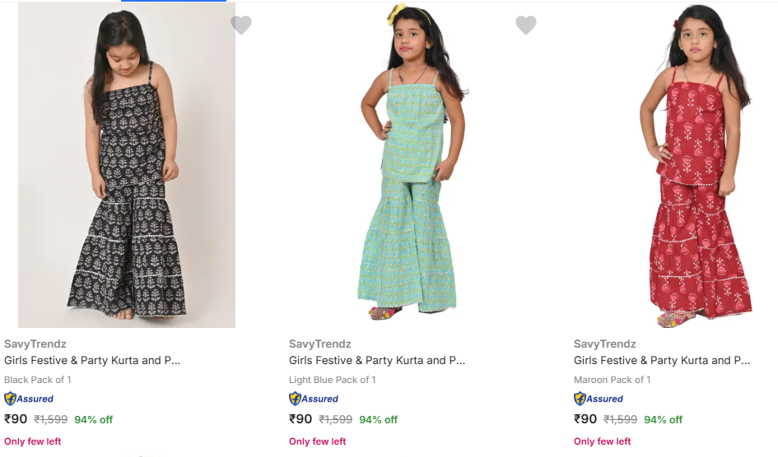Viewport: 778px width, 457px height.
Task: Open the black product's Girls Festive title link
Action: [92, 360]
